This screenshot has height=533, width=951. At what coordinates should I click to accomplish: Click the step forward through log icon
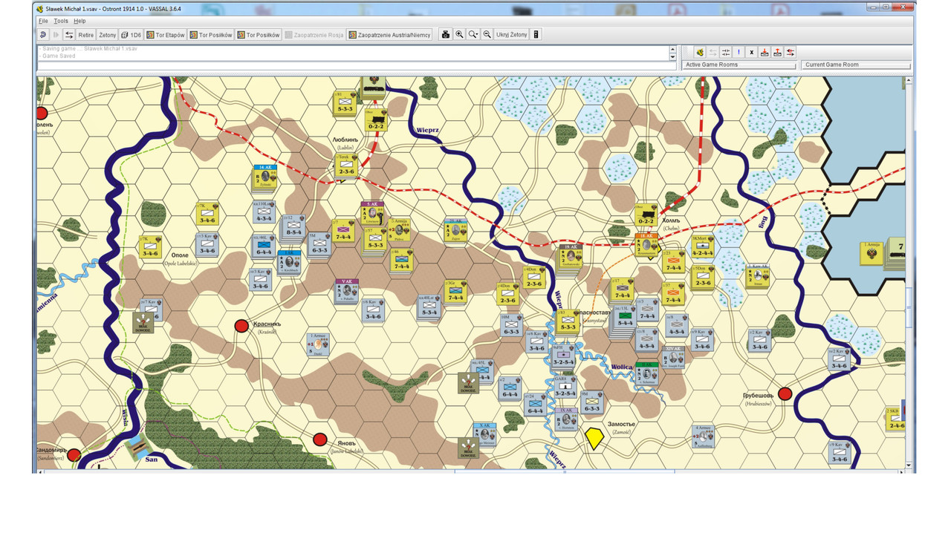56,35
